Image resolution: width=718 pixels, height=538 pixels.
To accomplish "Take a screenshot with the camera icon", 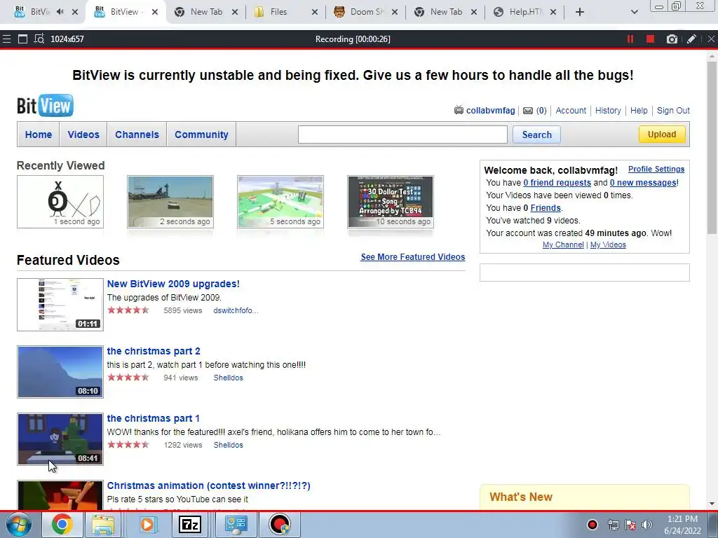I will coord(672,39).
